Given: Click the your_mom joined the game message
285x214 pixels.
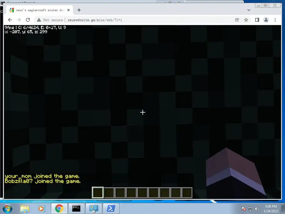Looking at the screenshot, I should pos(42,176).
